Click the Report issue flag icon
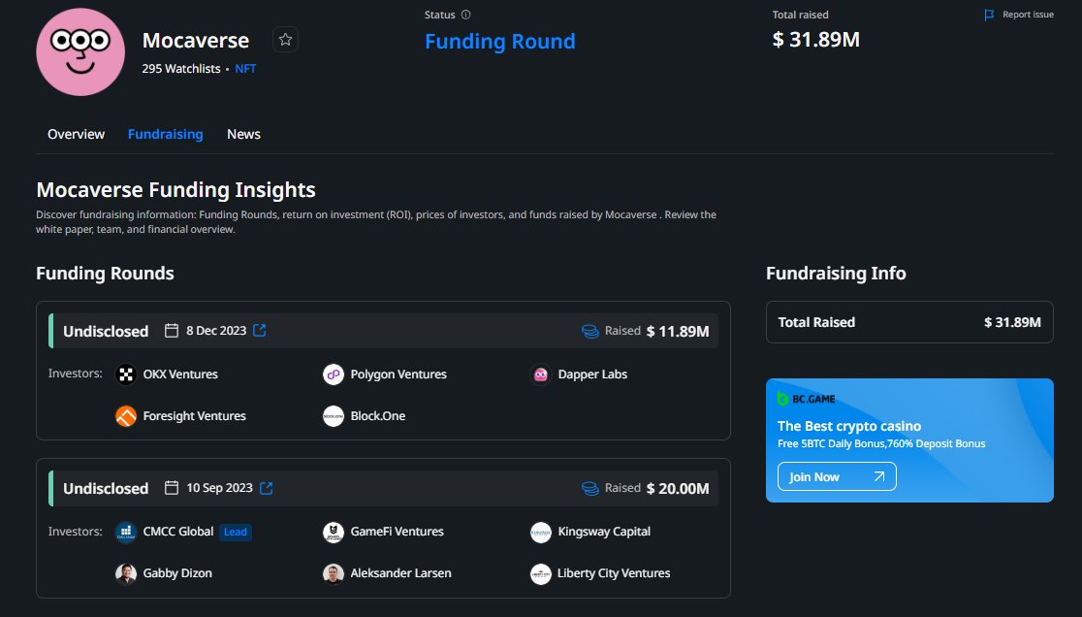Screen dimensions: 1082x617 [x=989, y=15]
